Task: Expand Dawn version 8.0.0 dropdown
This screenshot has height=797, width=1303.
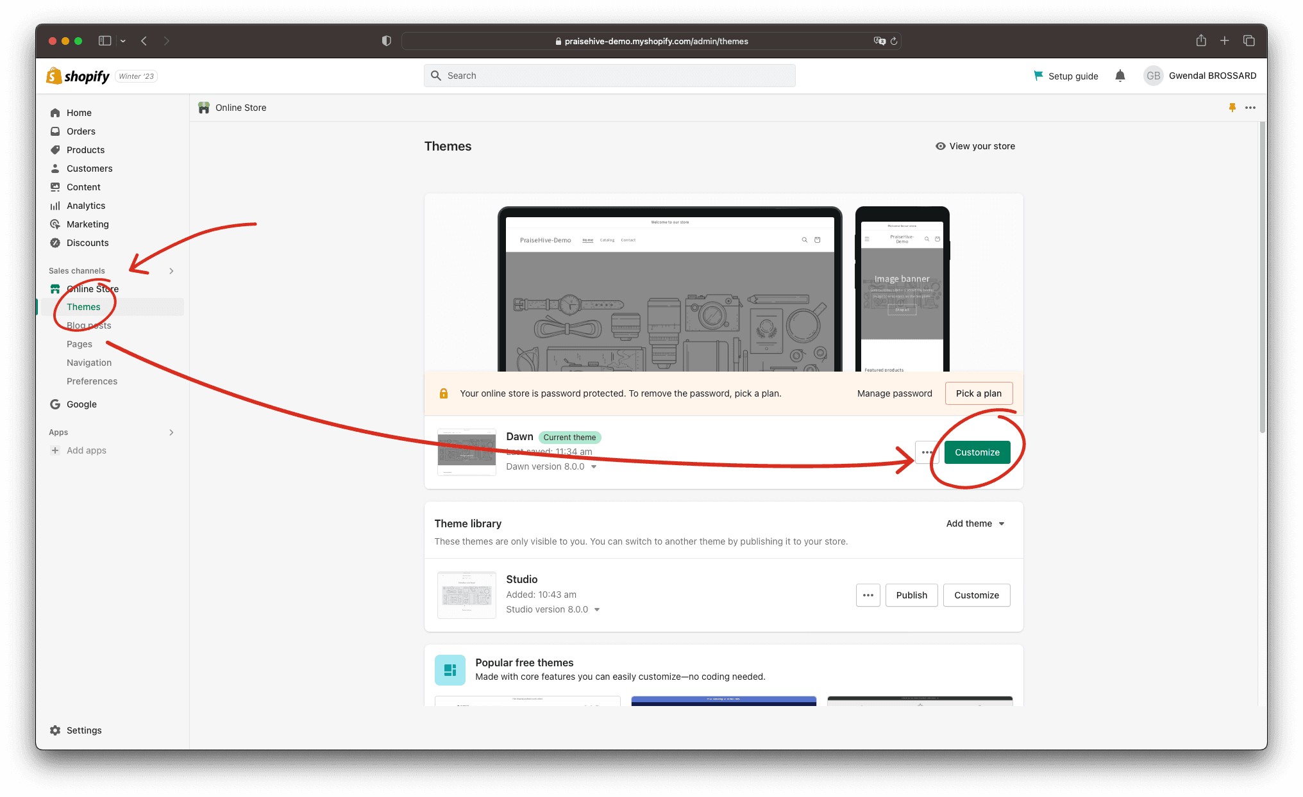Action: coord(594,467)
